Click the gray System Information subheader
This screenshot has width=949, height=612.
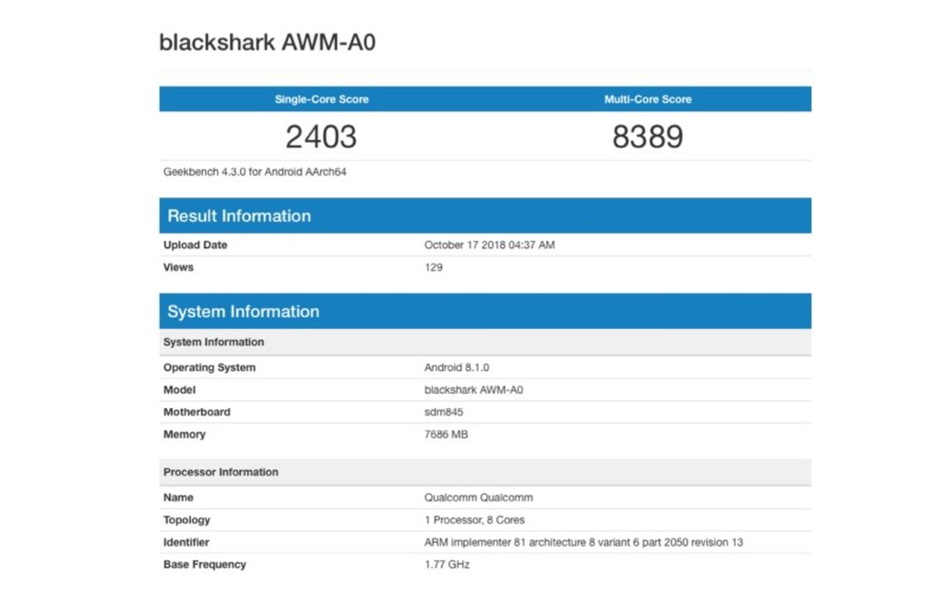(x=214, y=342)
